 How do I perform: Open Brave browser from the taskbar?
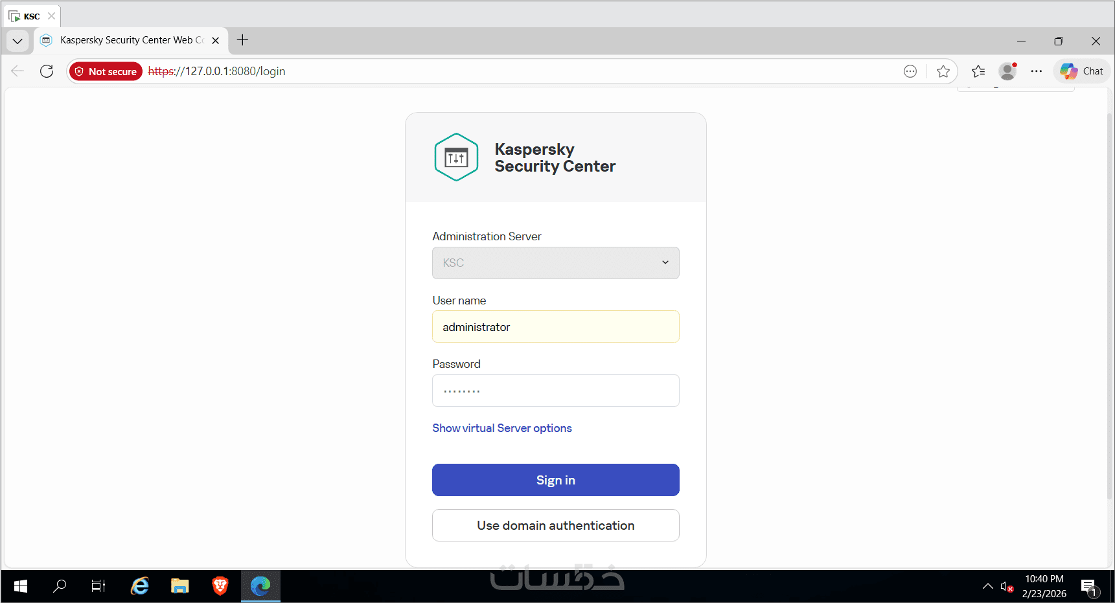click(220, 586)
